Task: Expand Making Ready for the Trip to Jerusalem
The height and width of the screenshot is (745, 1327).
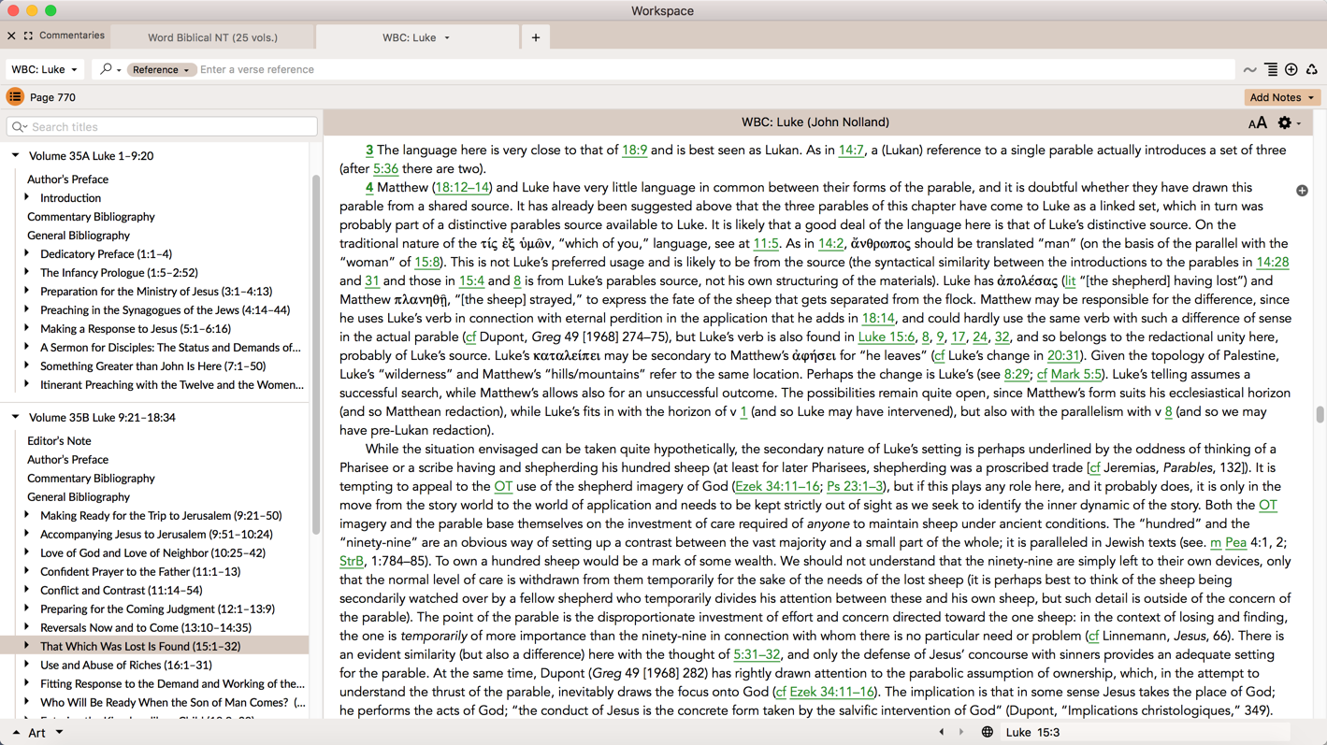Action: [x=27, y=515]
